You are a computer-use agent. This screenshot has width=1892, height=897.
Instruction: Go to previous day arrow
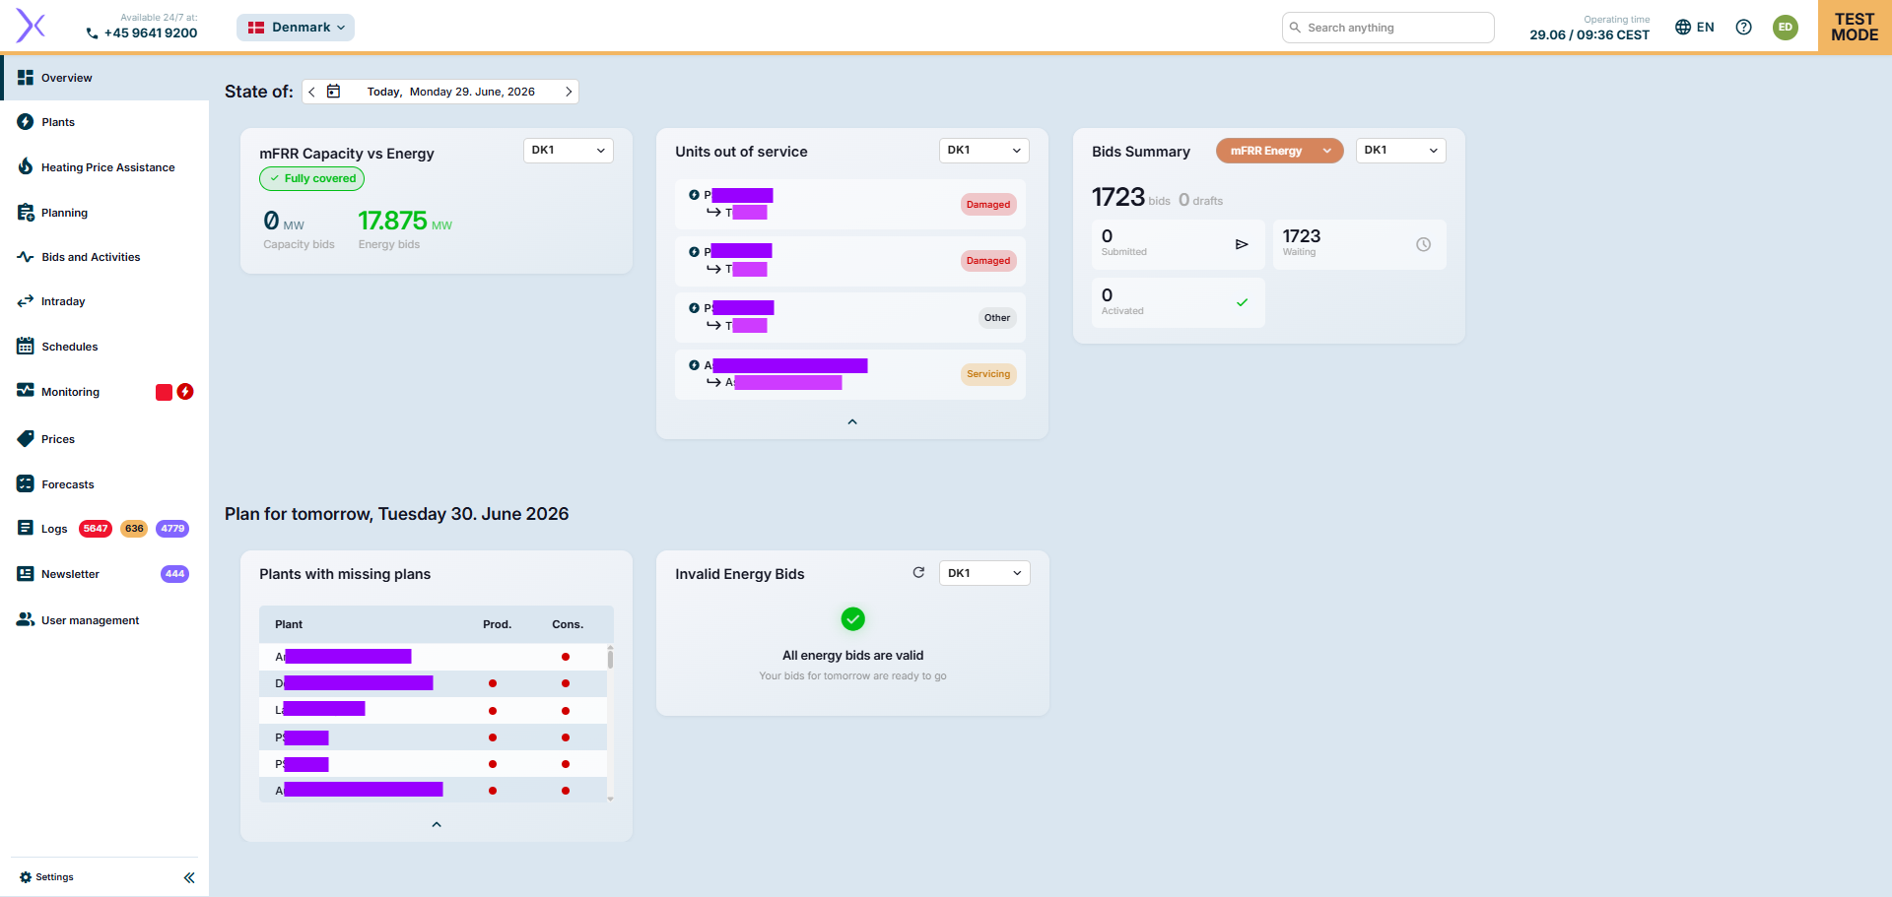(x=311, y=92)
